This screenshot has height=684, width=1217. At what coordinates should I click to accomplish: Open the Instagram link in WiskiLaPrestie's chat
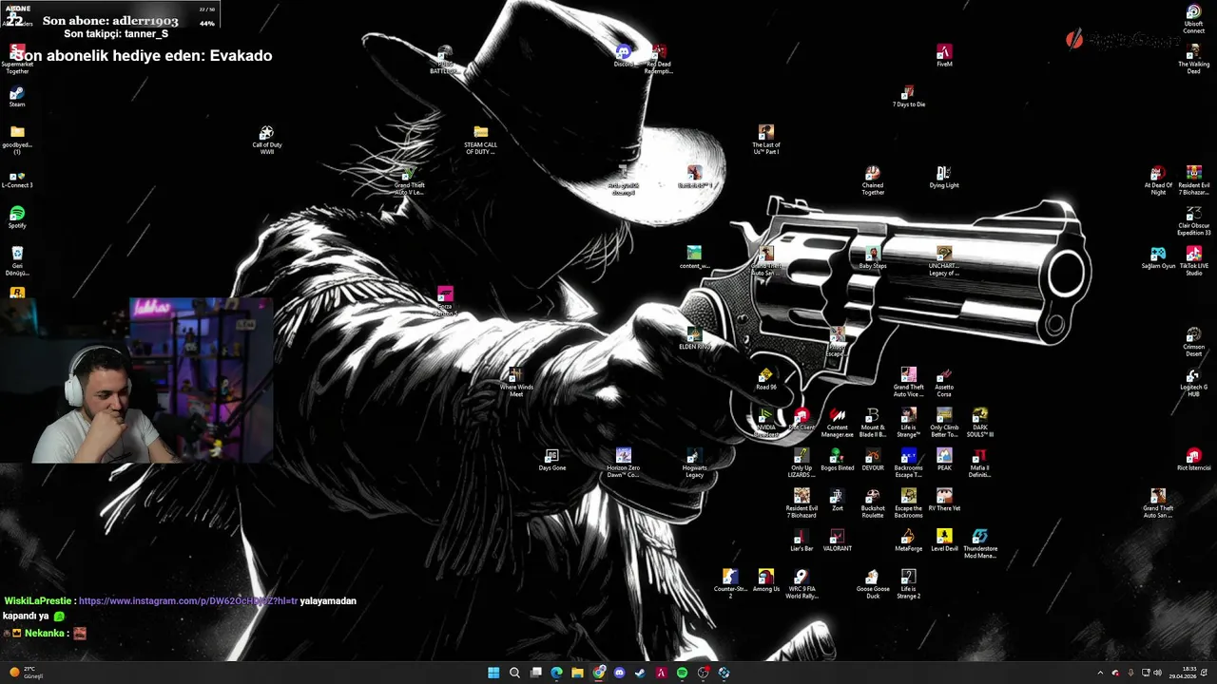coord(188,601)
